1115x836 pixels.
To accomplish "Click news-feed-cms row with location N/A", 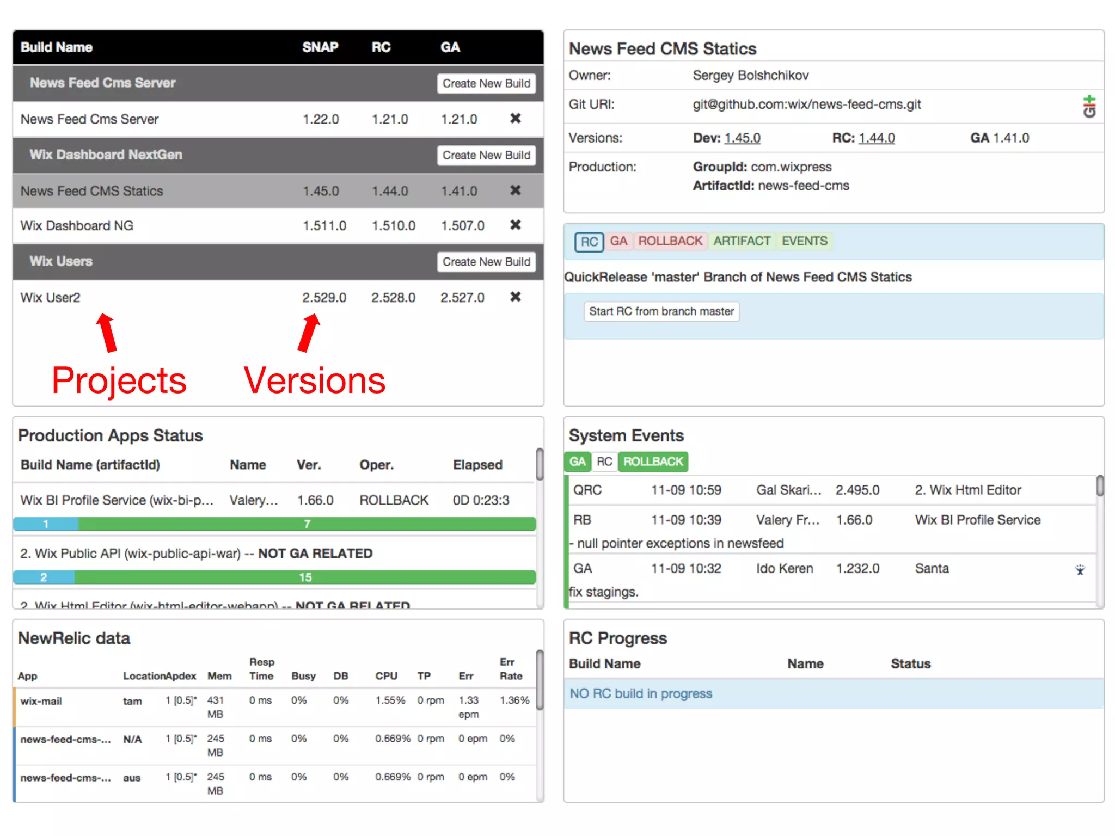I will pos(274,745).
